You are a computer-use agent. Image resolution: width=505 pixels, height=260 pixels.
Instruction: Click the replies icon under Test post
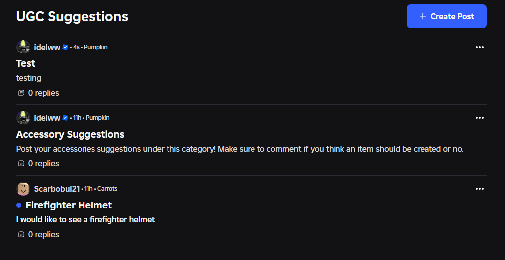[x=21, y=93]
